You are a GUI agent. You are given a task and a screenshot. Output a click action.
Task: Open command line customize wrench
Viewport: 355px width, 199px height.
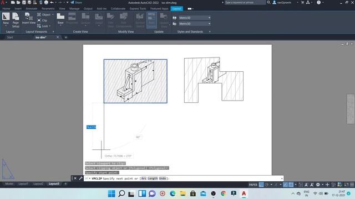tap(81, 179)
